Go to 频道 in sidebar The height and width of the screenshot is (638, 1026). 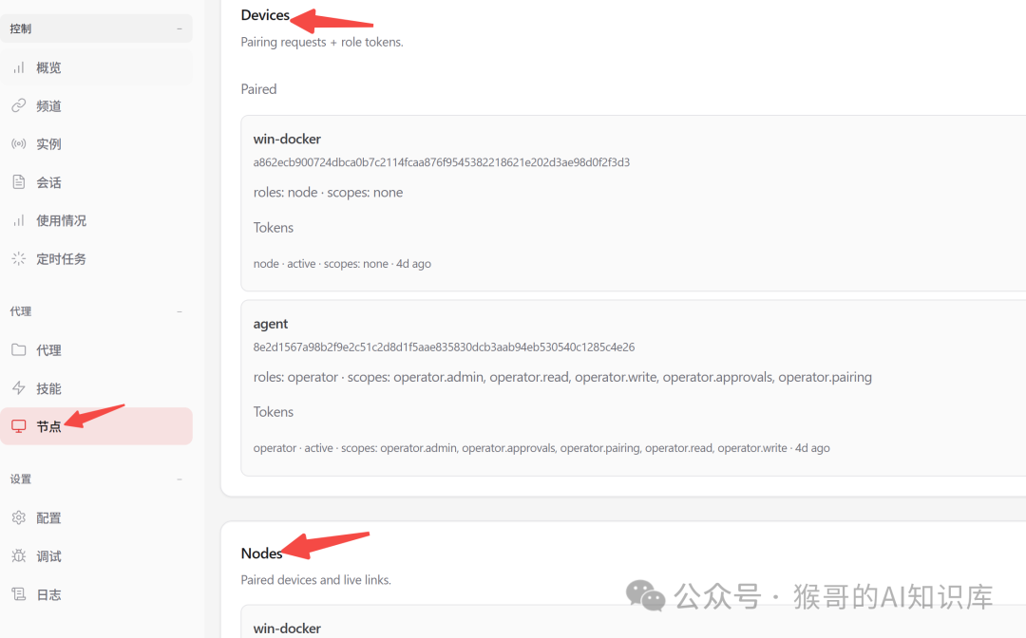tap(96, 106)
